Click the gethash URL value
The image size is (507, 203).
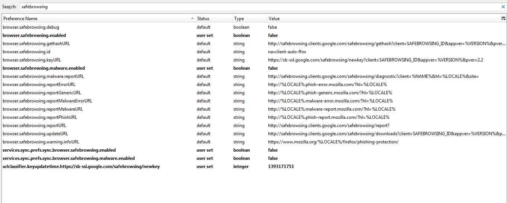pyautogui.click(x=387, y=44)
